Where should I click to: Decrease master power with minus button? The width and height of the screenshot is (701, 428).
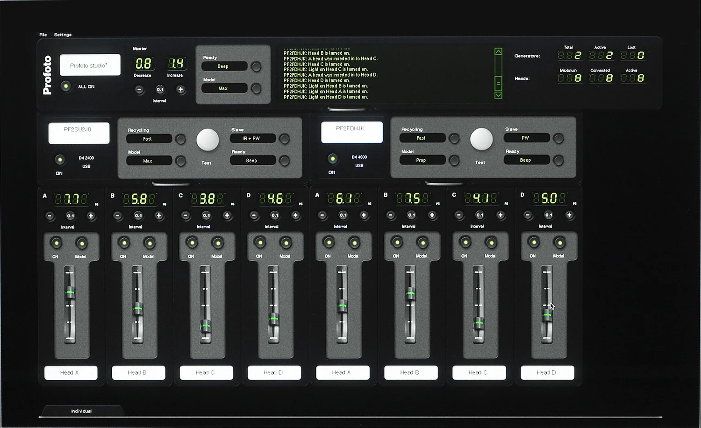click(139, 89)
